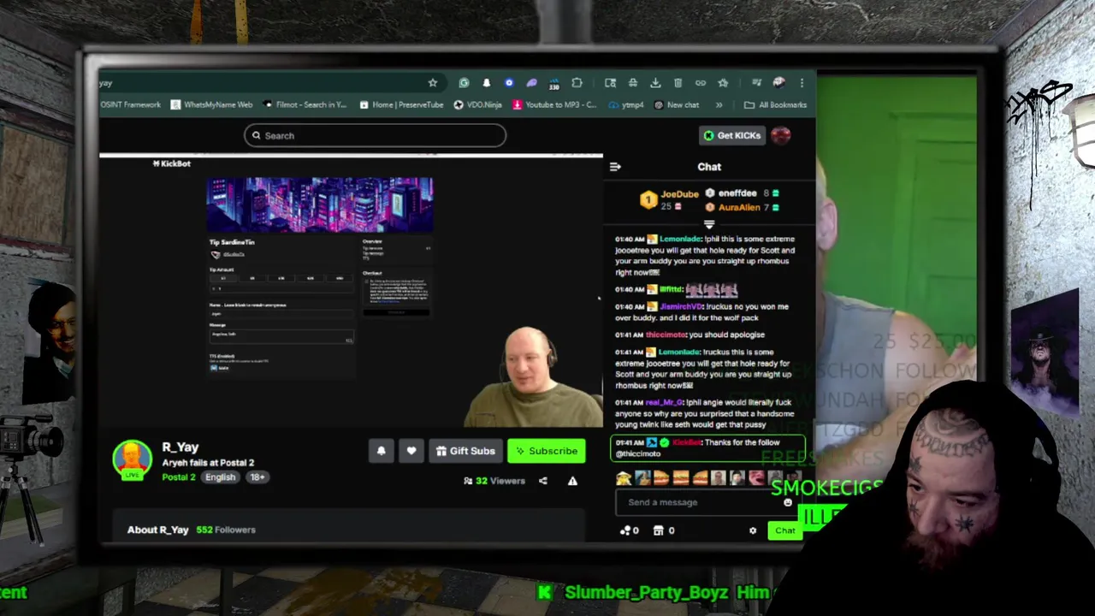Viewport: 1095px width, 616px height.
Task: Click the blue circle extension icon
Action: [509, 83]
